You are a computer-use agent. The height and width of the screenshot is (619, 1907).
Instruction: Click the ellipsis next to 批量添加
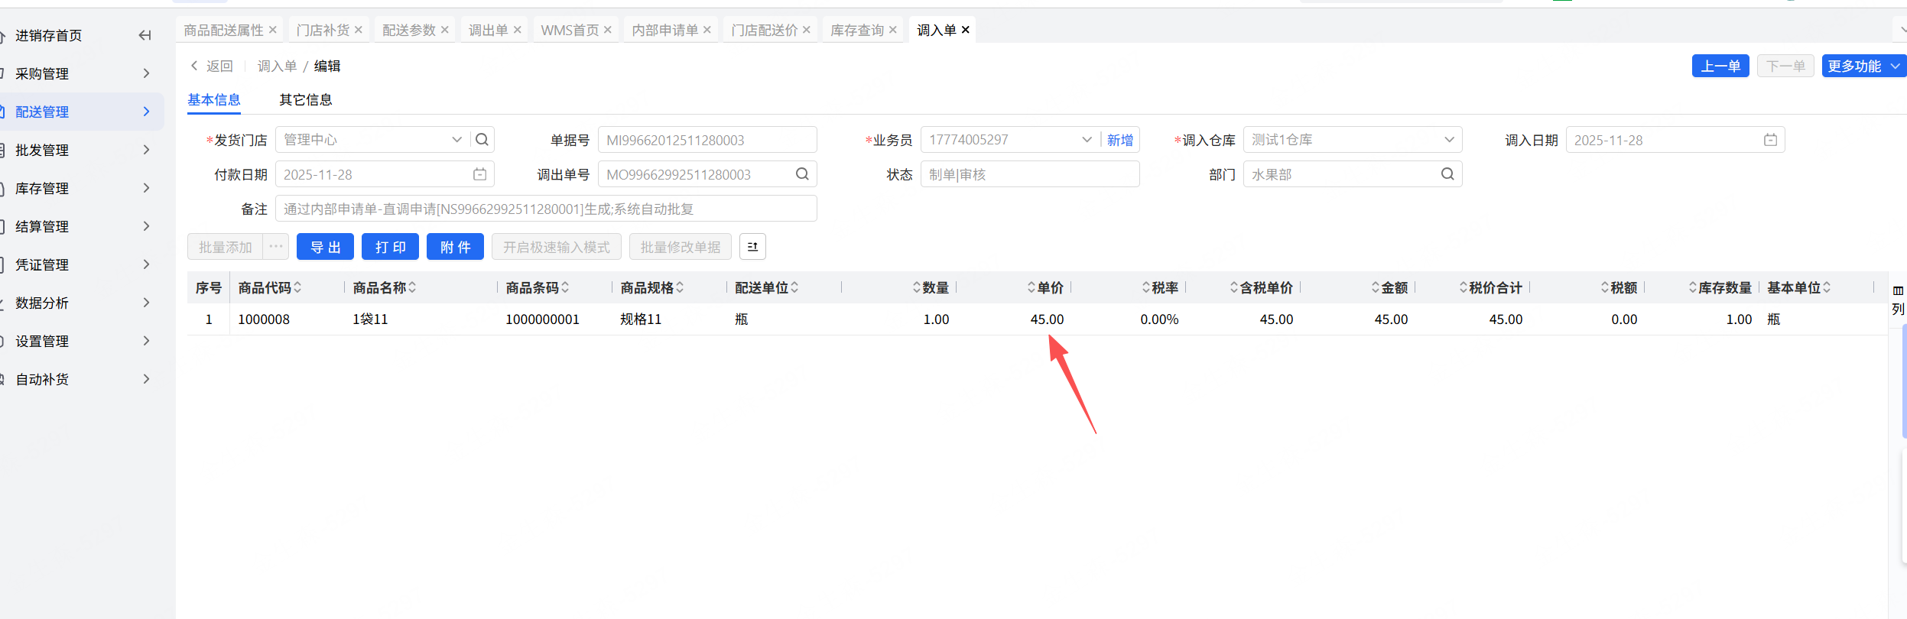tap(276, 247)
